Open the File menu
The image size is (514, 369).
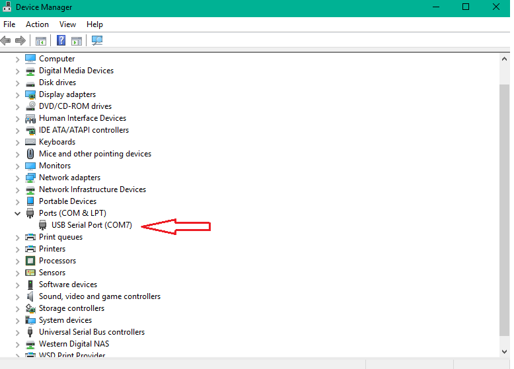(9, 24)
